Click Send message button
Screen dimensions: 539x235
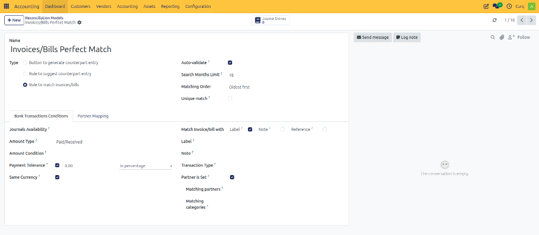point(373,37)
